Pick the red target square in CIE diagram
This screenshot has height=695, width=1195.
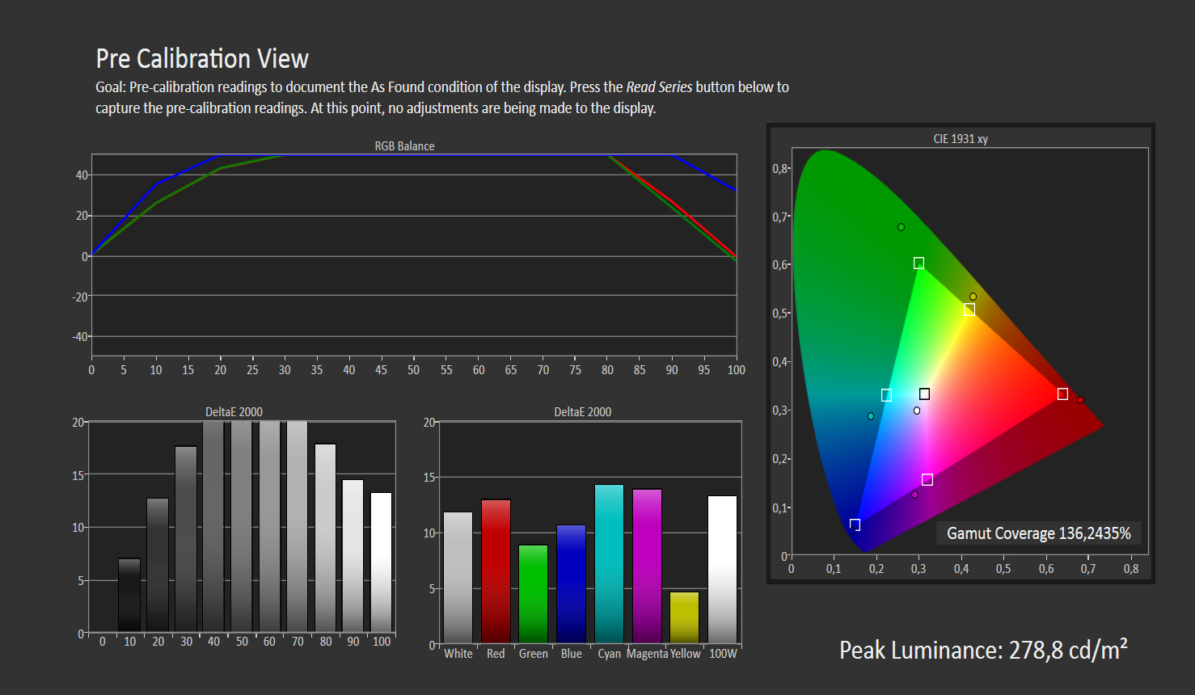click(x=1062, y=394)
